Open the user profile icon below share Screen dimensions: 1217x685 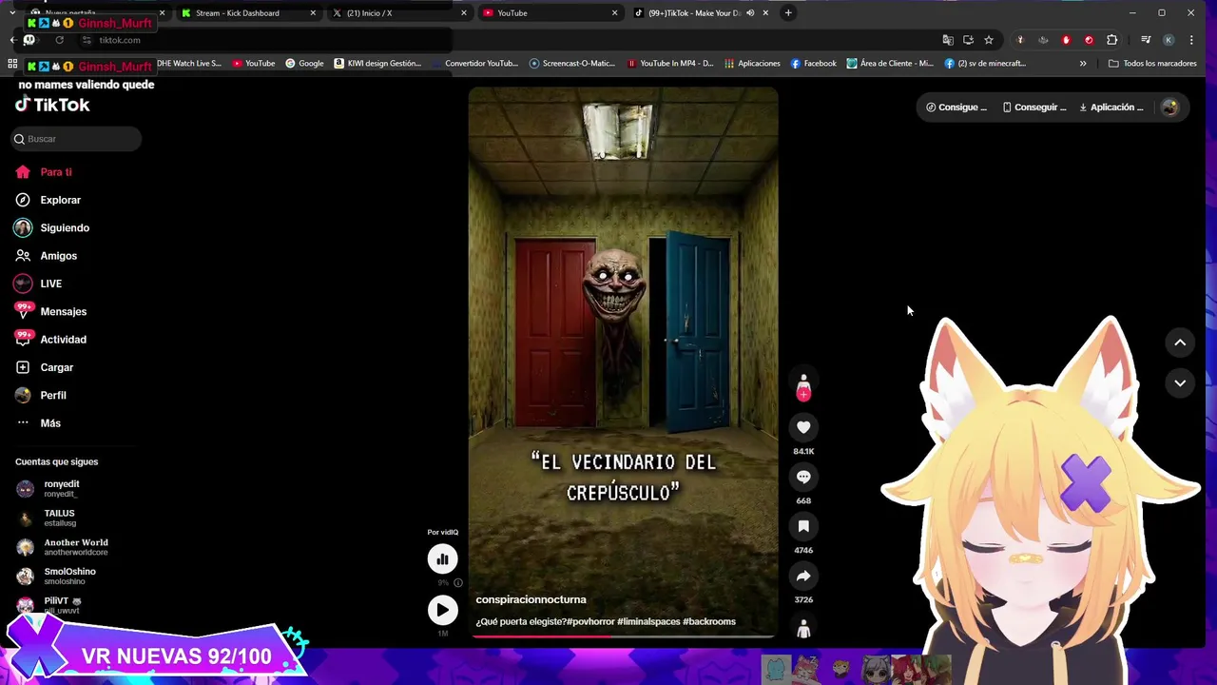803,629
